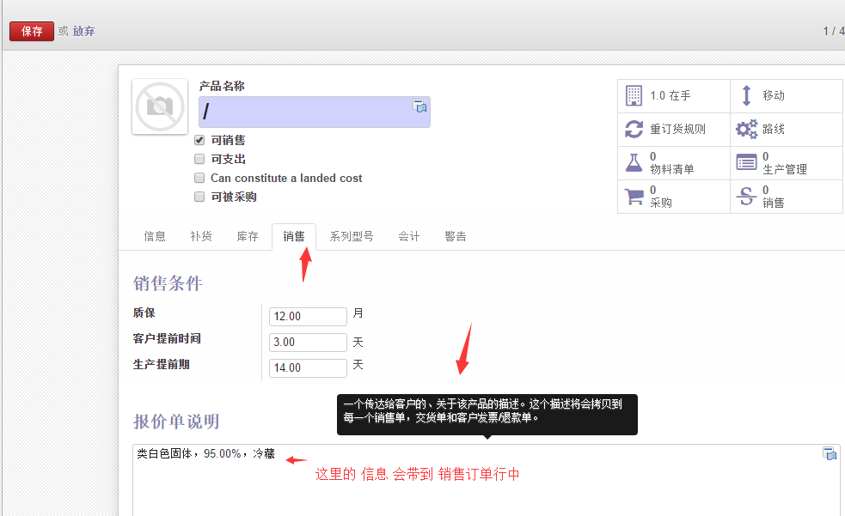
Task: Open 路线 gears icon
Action: [x=746, y=129]
